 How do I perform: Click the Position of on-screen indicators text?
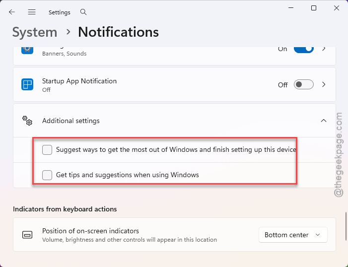pyautogui.click(x=90, y=231)
